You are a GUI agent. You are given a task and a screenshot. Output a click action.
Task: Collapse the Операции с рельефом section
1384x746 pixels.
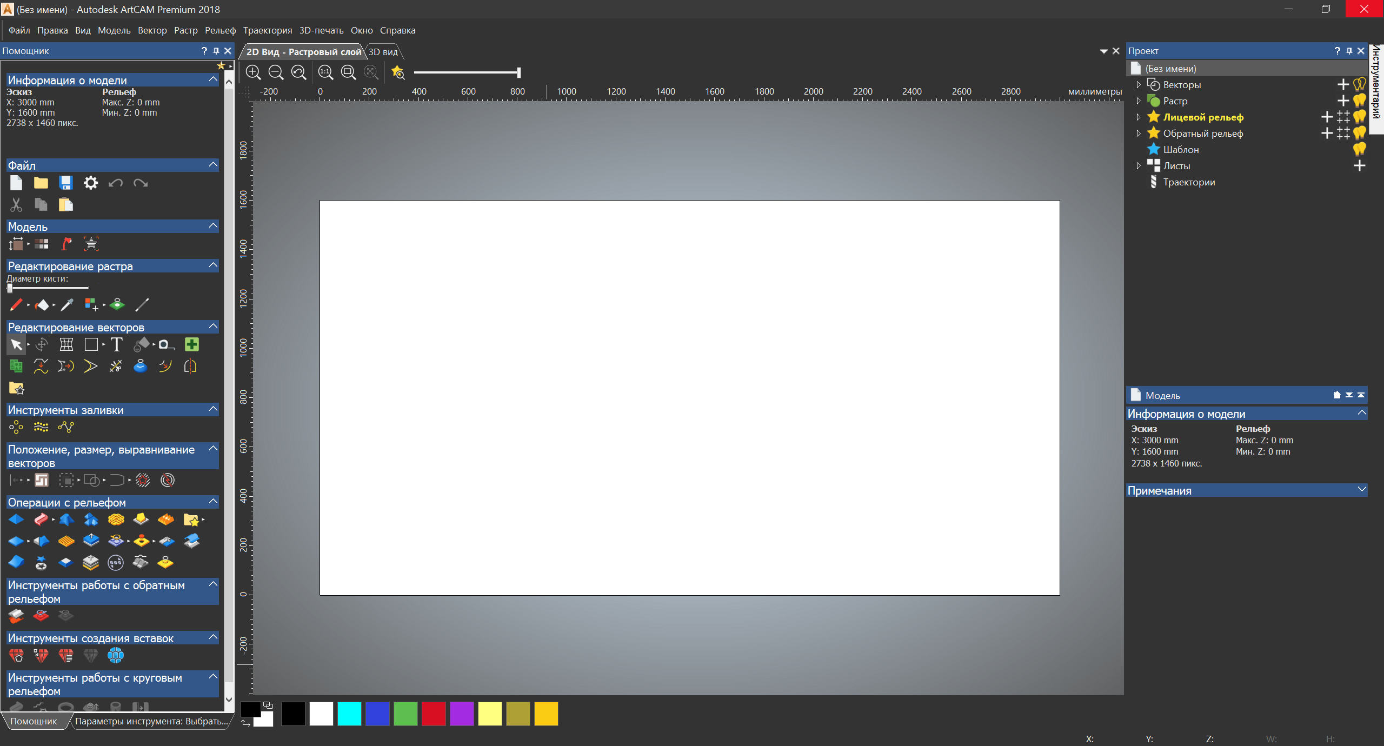pos(213,502)
